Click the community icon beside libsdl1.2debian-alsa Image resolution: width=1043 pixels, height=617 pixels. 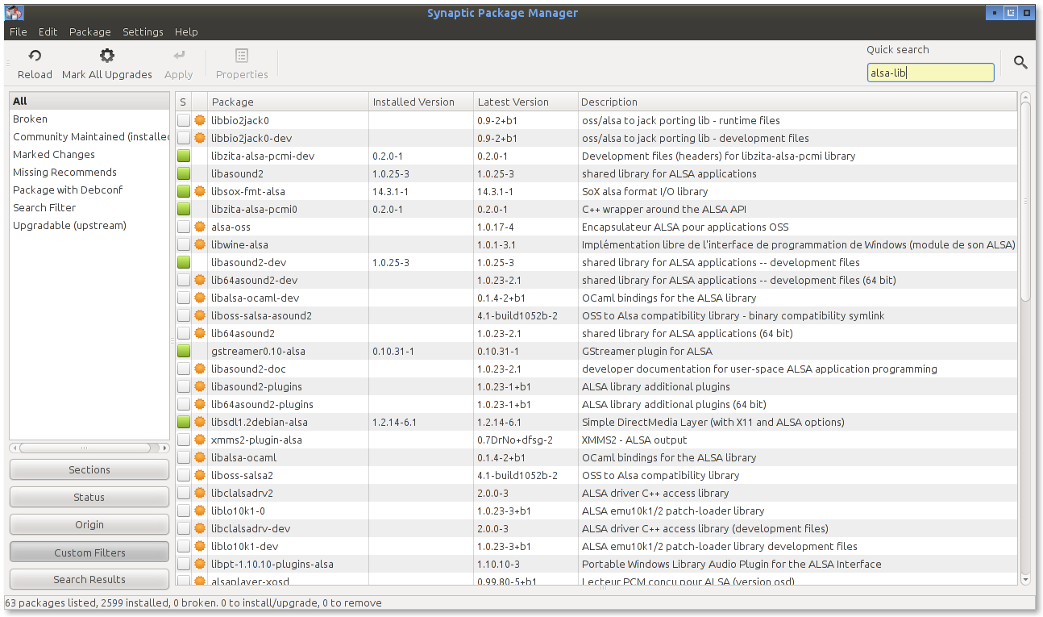pos(200,422)
